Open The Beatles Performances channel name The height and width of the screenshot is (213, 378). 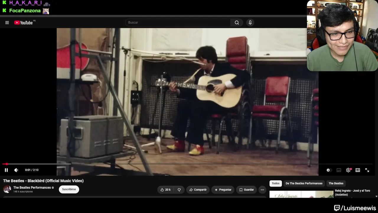tap(32, 188)
